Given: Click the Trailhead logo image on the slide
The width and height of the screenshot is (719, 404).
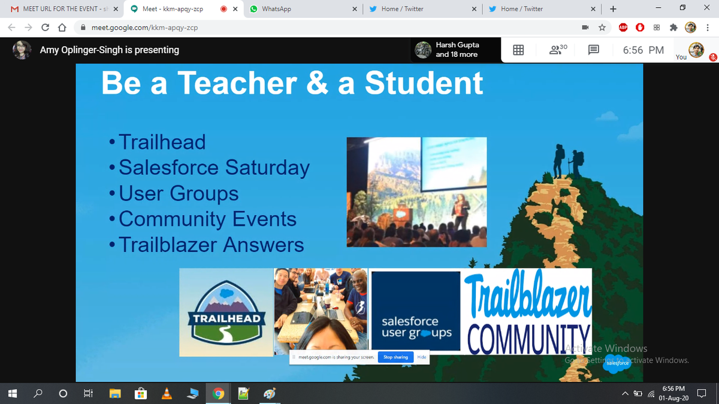Looking at the screenshot, I should click(x=226, y=312).
